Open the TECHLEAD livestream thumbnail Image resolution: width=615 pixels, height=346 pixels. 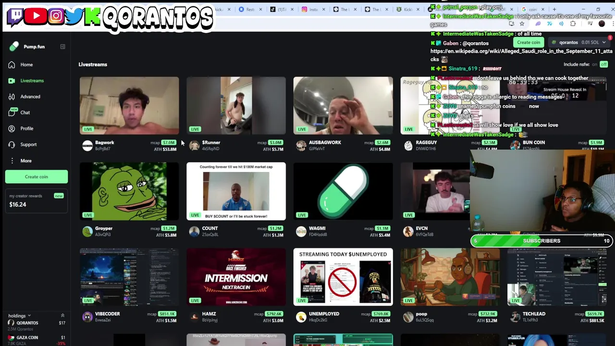[557, 277]
